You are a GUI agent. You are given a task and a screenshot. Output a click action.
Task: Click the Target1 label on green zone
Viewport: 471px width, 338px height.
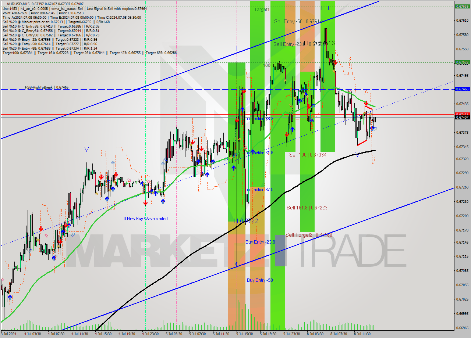coord(262,10)
